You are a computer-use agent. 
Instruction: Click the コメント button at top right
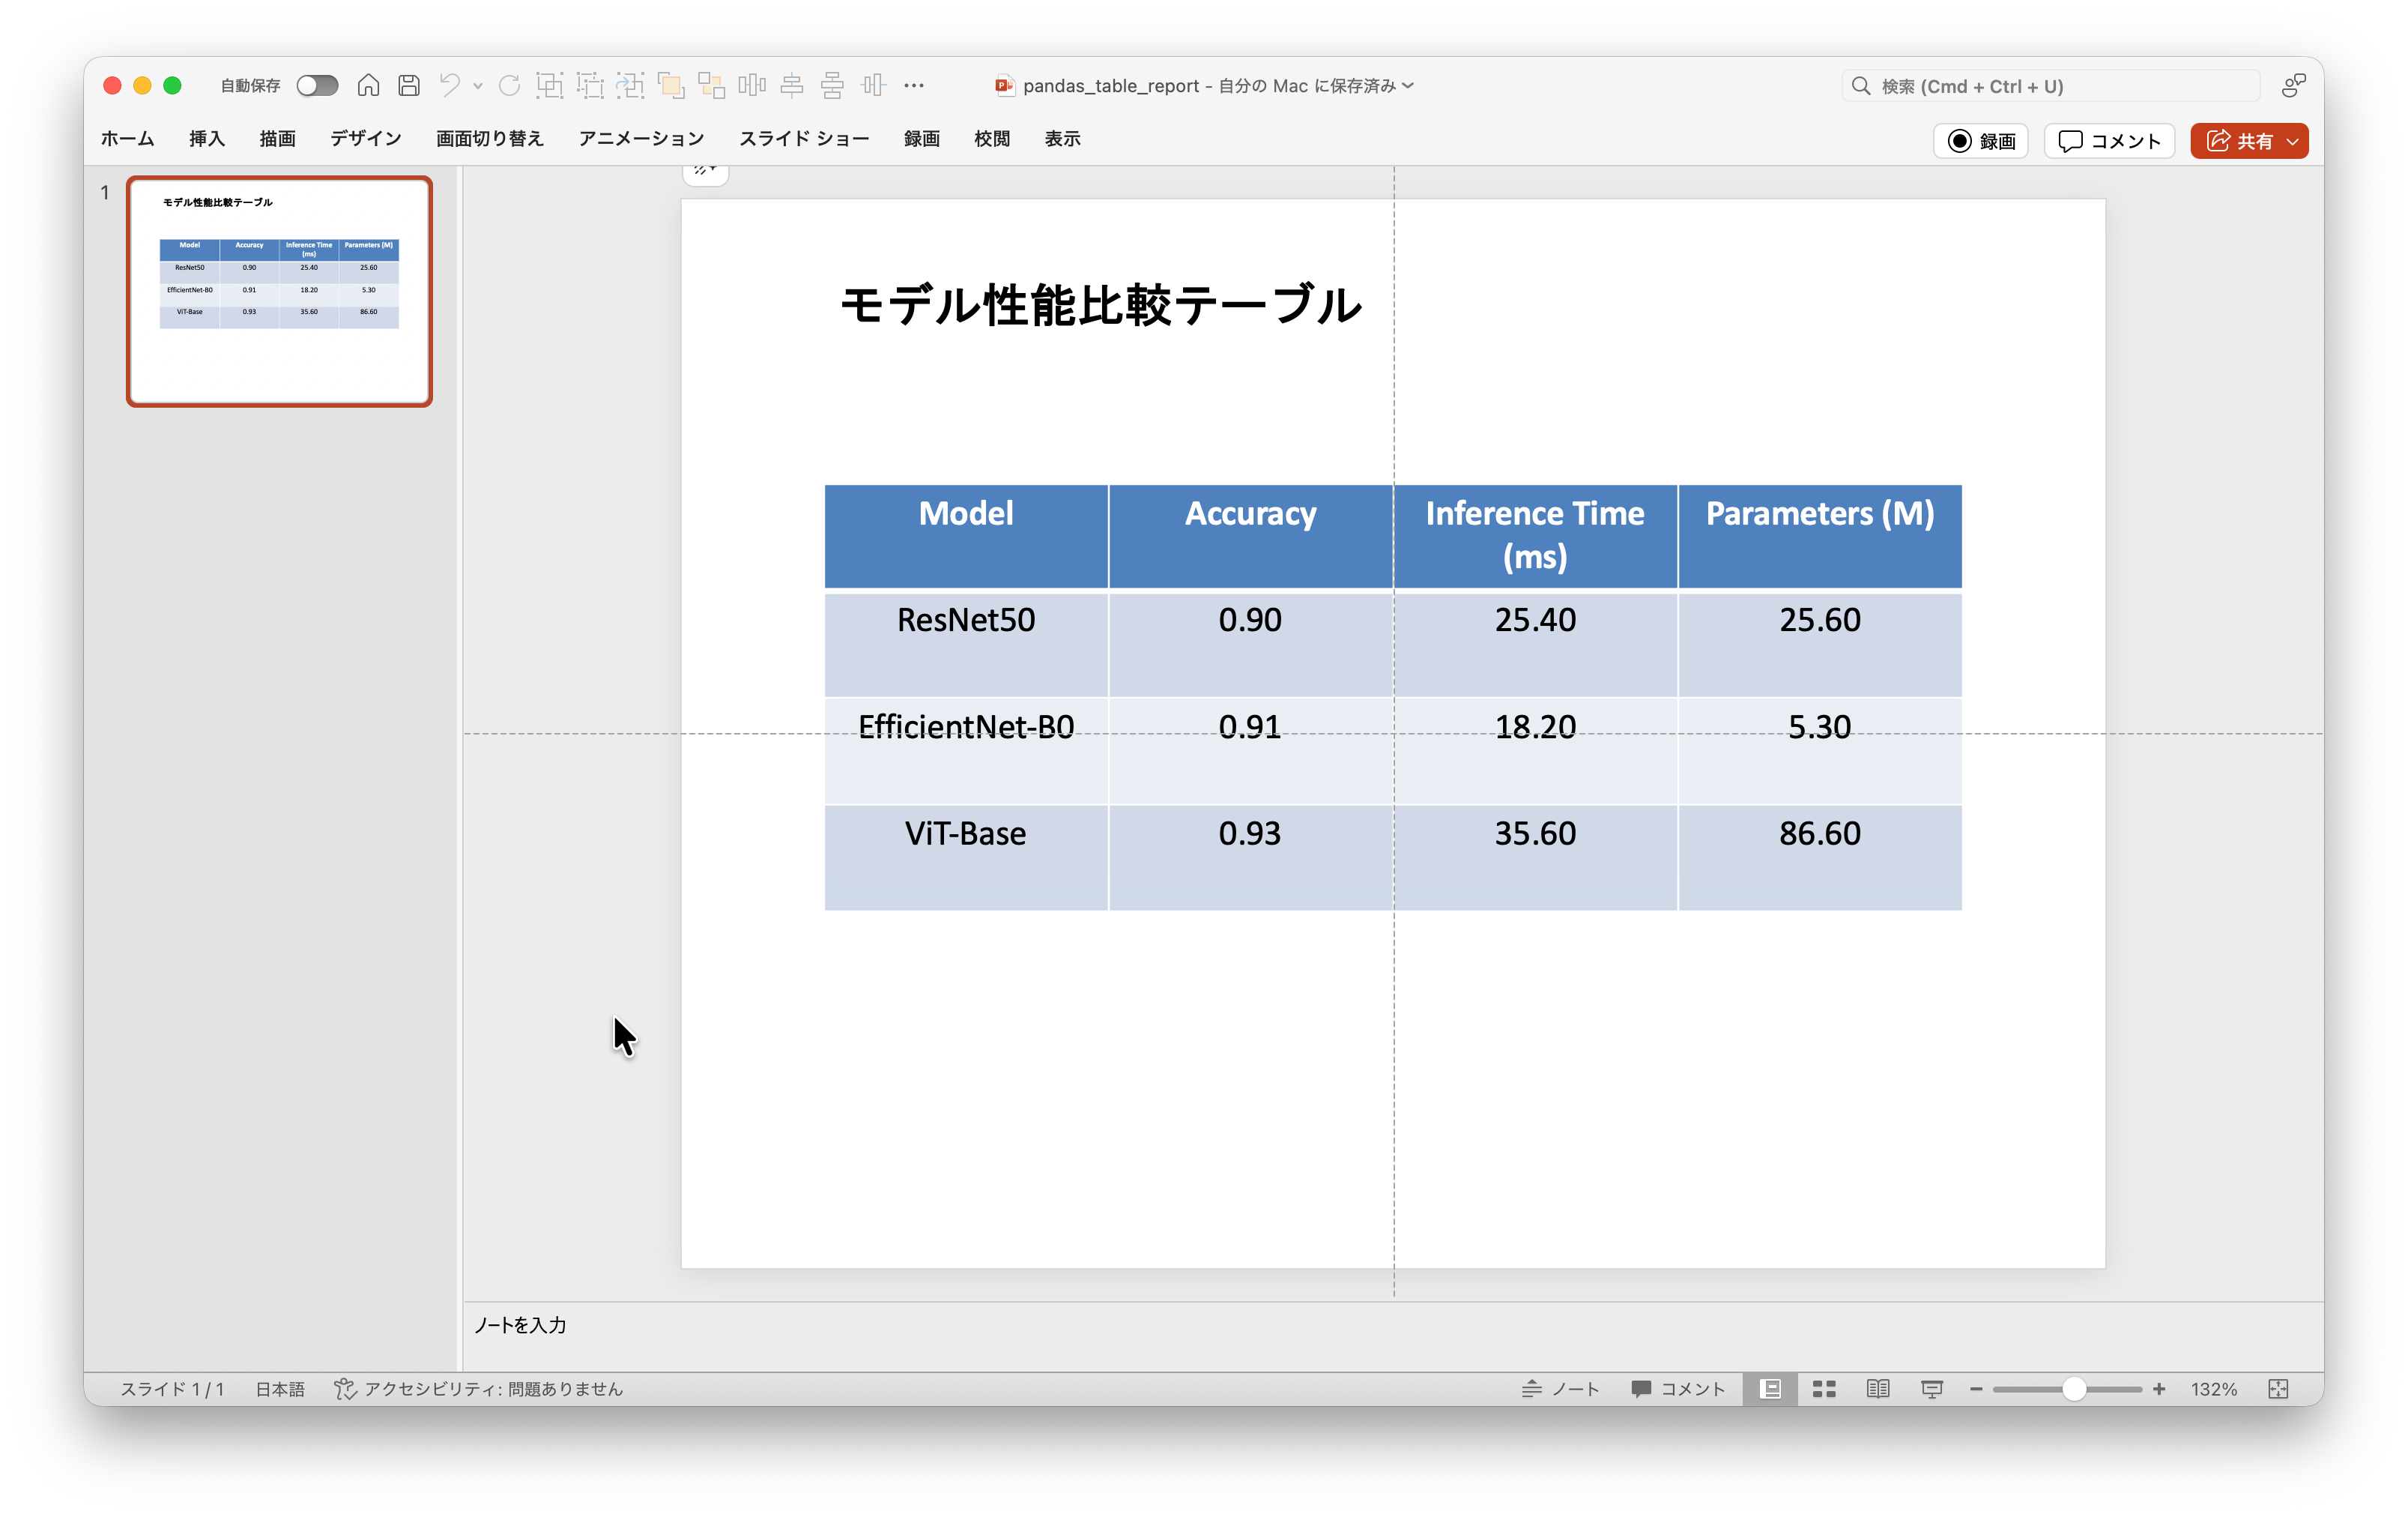pyautogui.click(x=2110, y=141)
